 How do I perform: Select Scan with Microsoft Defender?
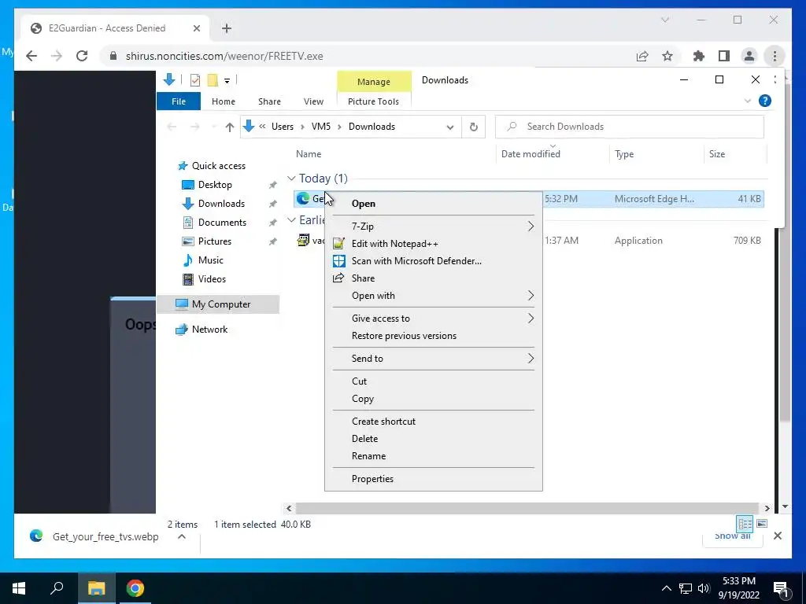(x=434, y=261)
